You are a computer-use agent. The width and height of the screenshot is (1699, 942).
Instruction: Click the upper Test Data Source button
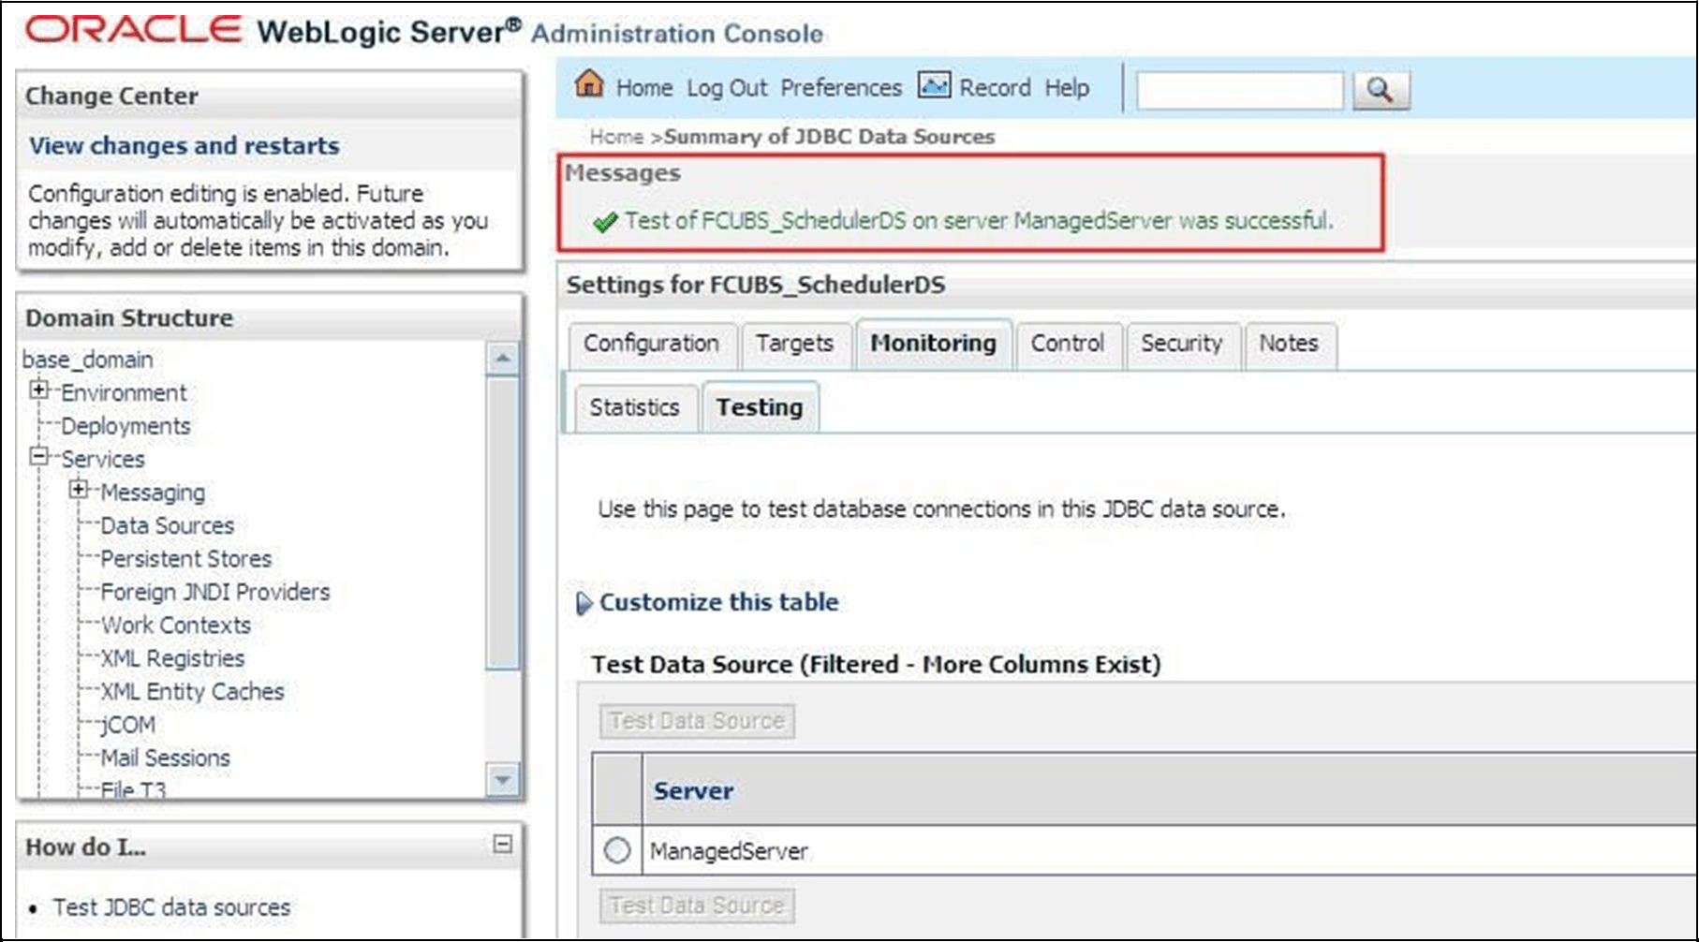click(x=697, y=721)
